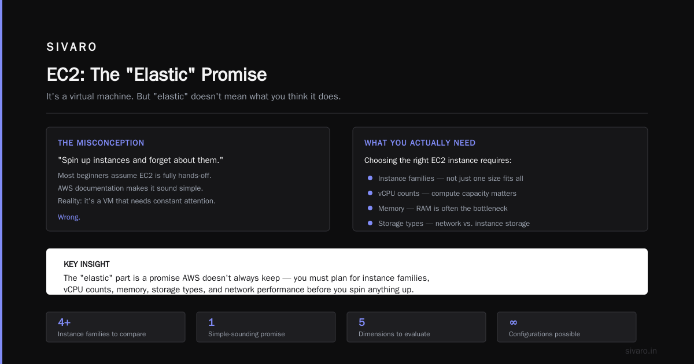Click the purple "Wrong." text

click(69, 217)
